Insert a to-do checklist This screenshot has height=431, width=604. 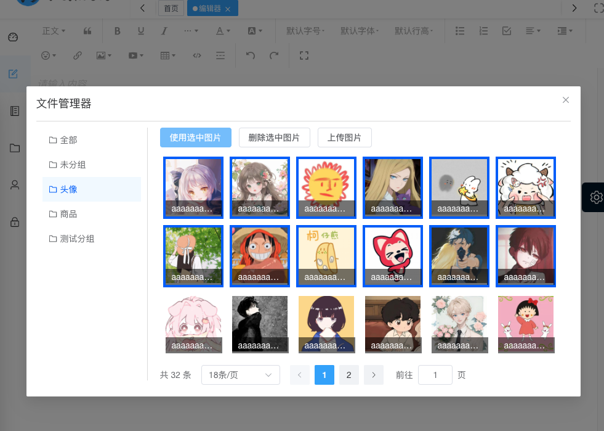(507, 31)
